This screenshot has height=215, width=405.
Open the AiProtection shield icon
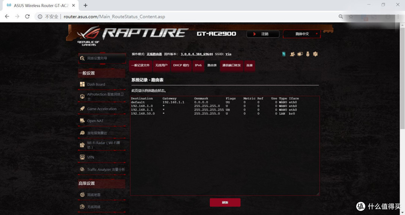tap(82, 96)
